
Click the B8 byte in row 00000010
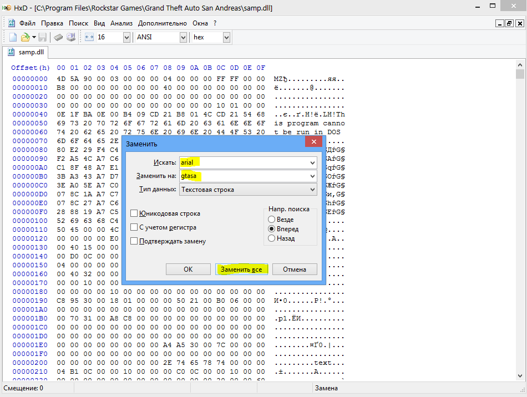pyautogui.click(x=61, y=88)
